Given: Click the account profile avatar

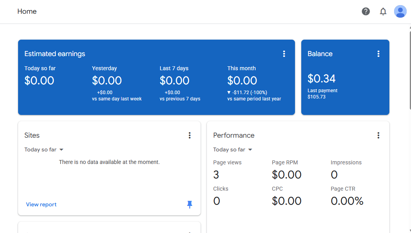Looking at the screenshot, I should (x=400, y=11).
